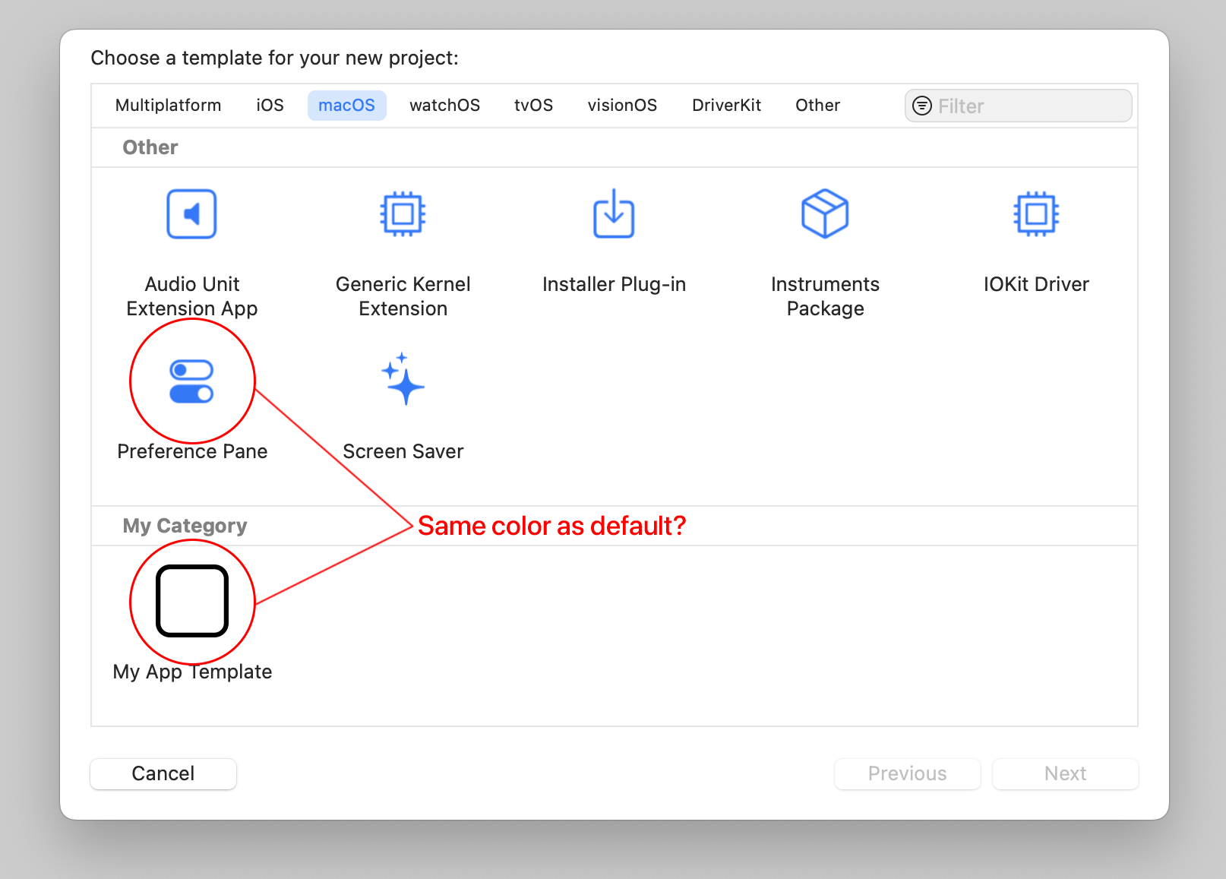Click the Previous button
Viewport: 1226px width, 879px height.
pyautogui.click(x=907, y=773)
